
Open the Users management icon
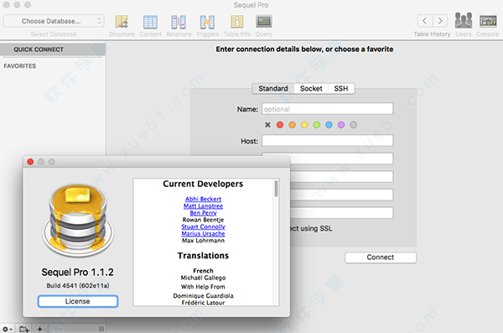click(464, 21)
